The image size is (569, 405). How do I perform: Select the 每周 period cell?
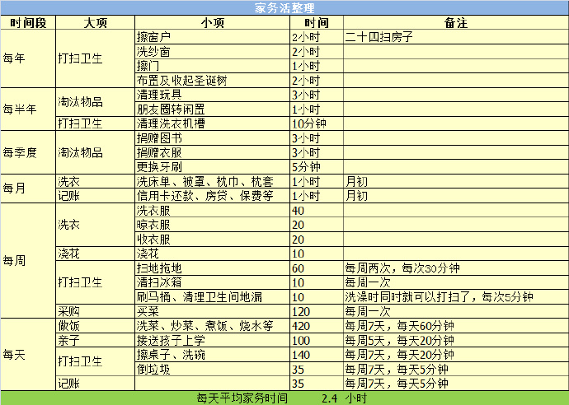(28, 260)
